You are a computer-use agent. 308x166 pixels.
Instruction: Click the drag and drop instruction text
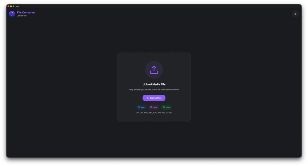pyautogui.click(x=154, y=90)
